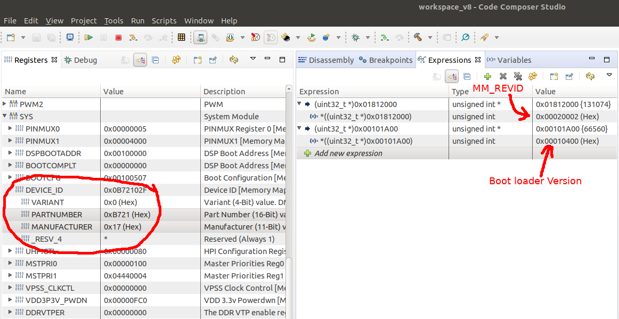619x319 pixels.
Task: Refresh the Registers view
Action: tap(176, 60)
